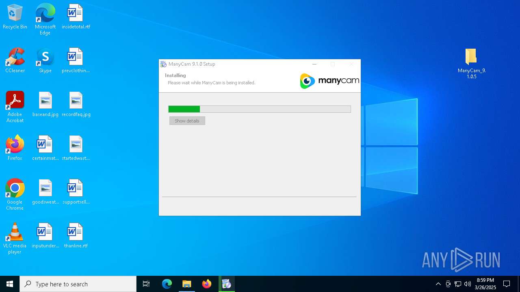Select the prevclothin... document icon
Image resolution: width=520 pixels, height=292 pixels.
(76, 61)
